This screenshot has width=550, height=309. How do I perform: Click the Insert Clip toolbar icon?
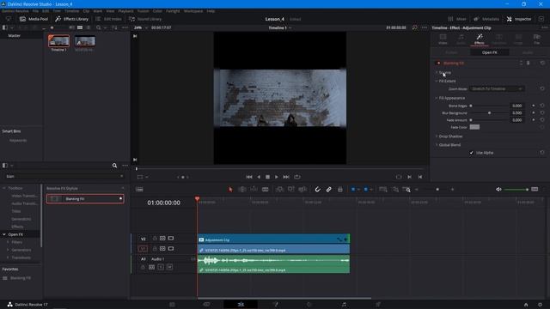(x=279, y=189)
